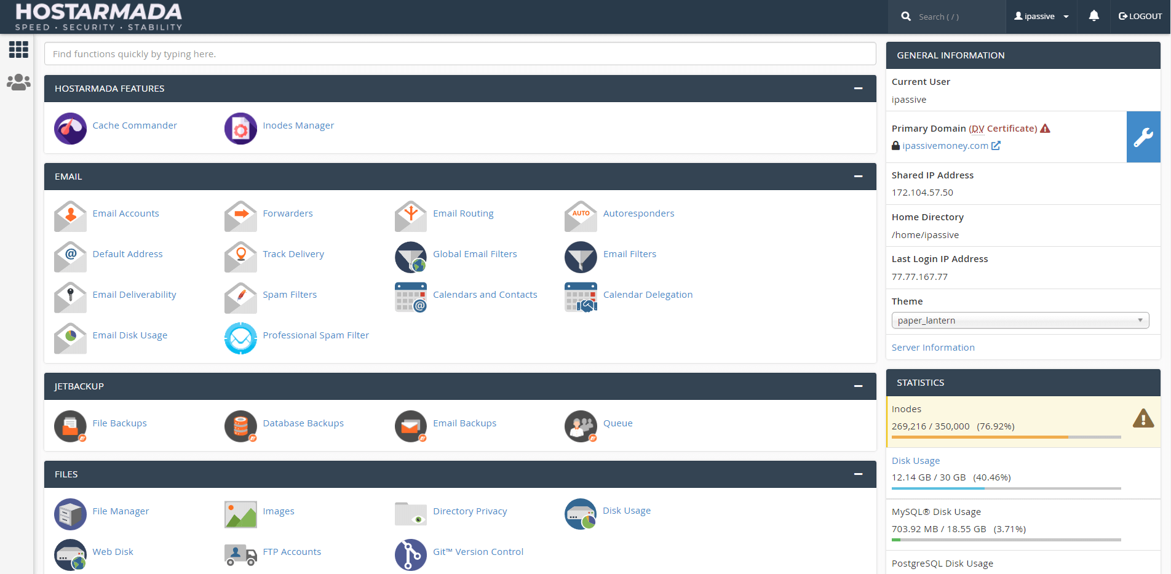Screen dimensions: 1171x574
Task: Select the shared IP 172.104.57.50 text
Action: (923, 193)
